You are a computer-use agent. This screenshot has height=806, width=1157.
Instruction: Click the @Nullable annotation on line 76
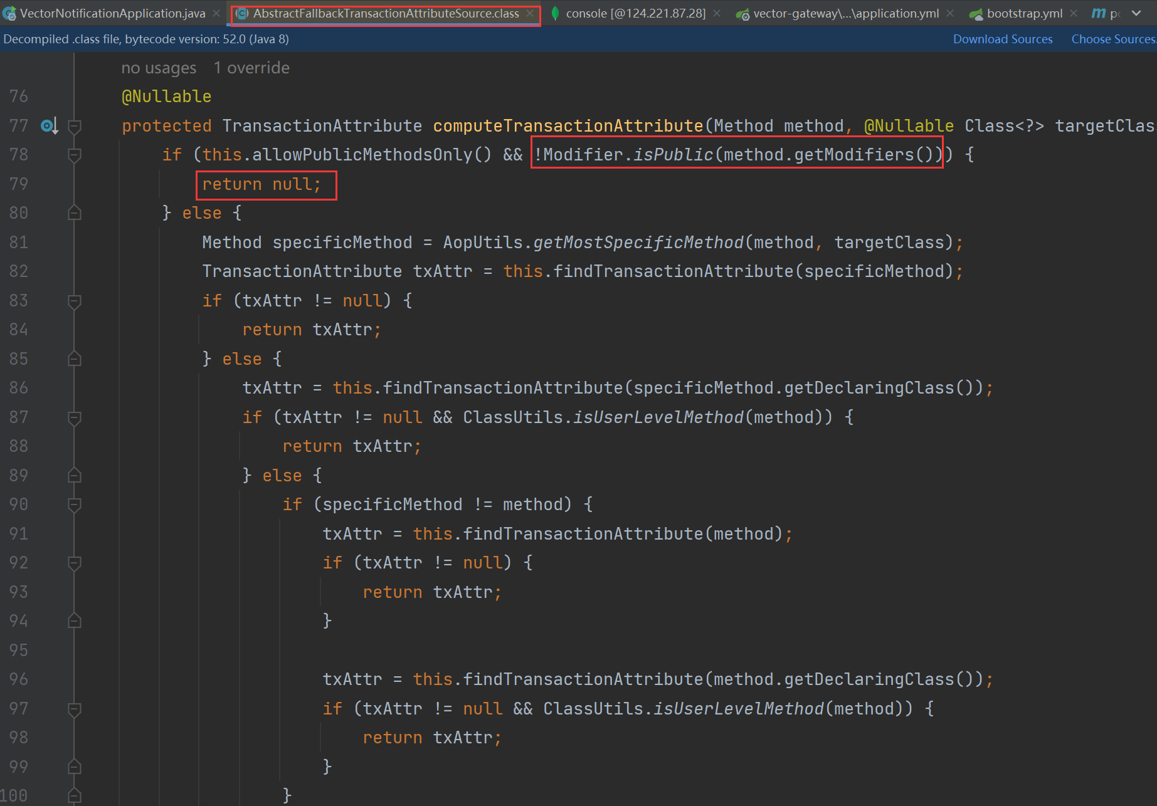166,97
